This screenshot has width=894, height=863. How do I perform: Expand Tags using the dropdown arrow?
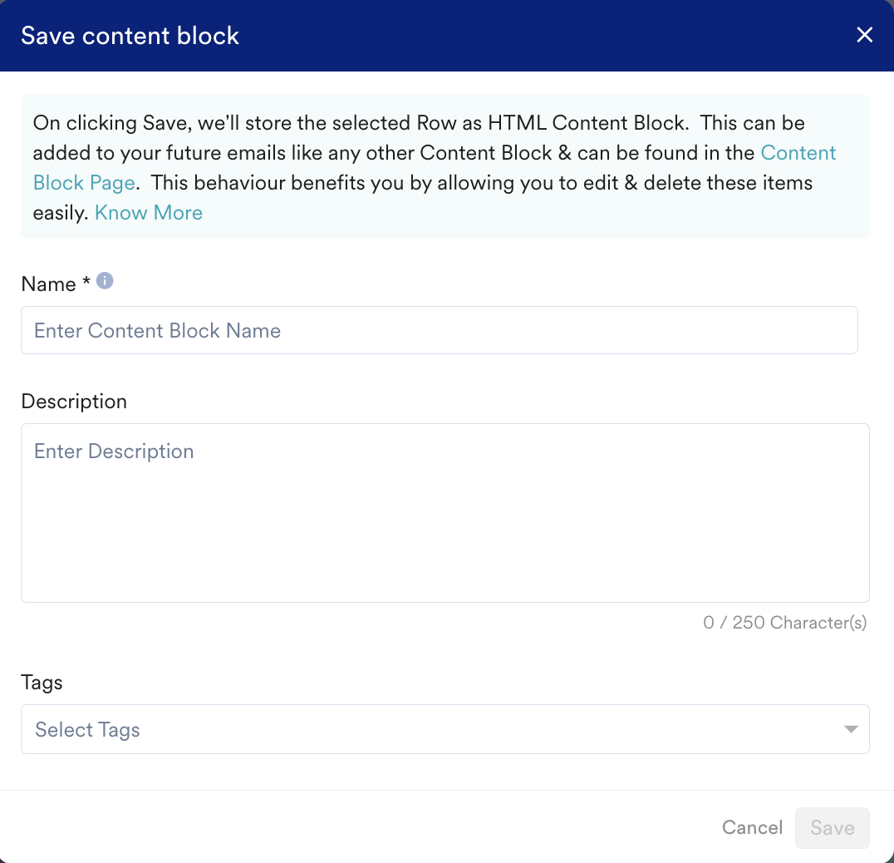pos(850,729)
